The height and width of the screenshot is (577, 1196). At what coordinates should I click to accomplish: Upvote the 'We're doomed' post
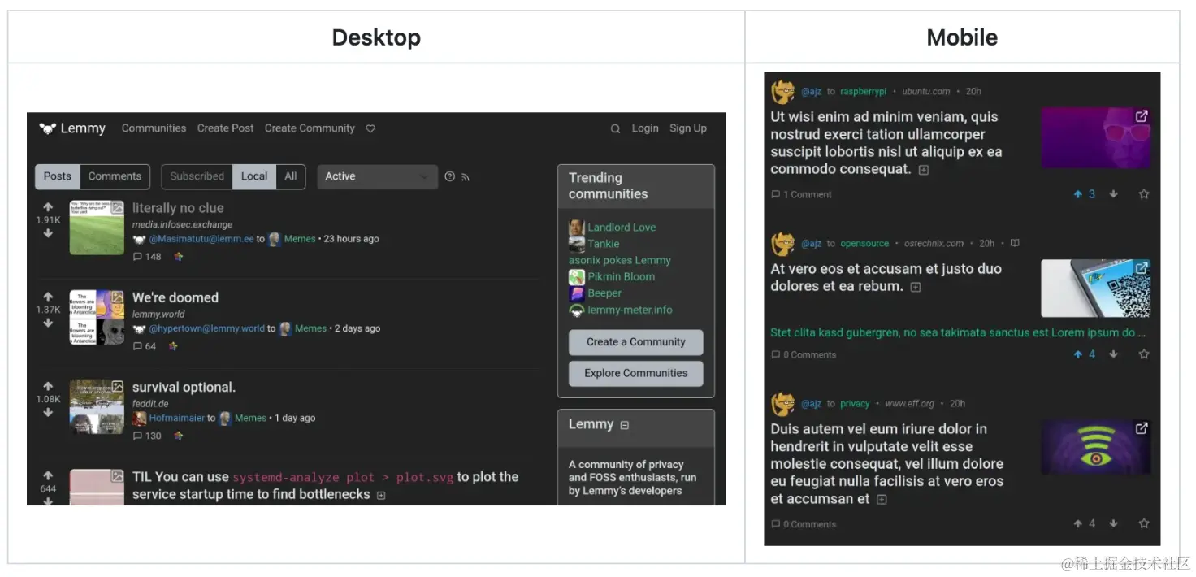click(x=48, y=297)
